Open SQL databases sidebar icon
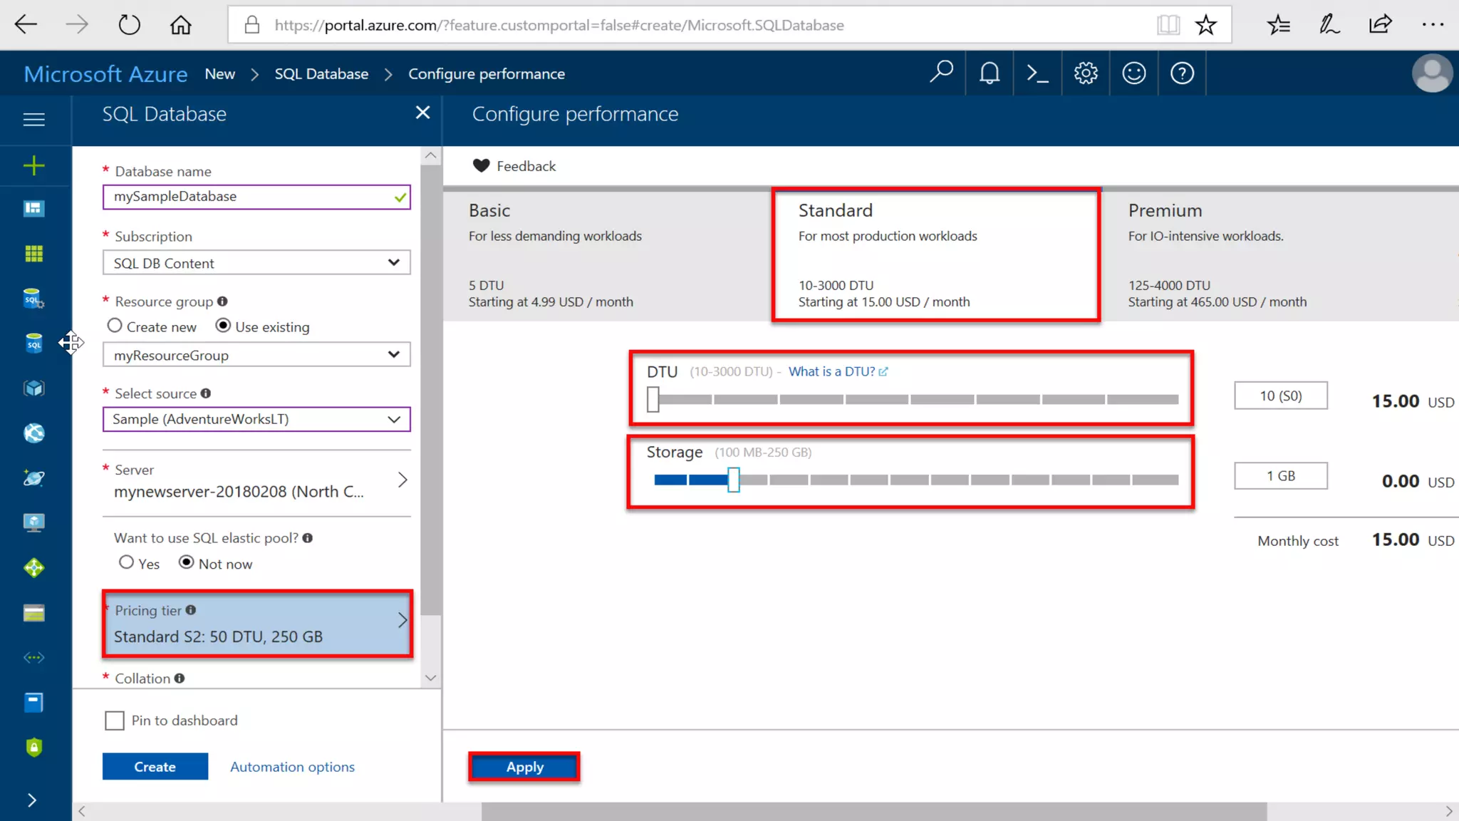Screen dimensions: 1459x821 pyautogui.click(x=33, y=344)
